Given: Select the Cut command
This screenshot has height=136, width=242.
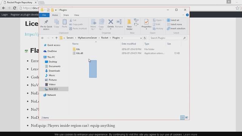Looking at the screenshot, I should click(73, 20).
